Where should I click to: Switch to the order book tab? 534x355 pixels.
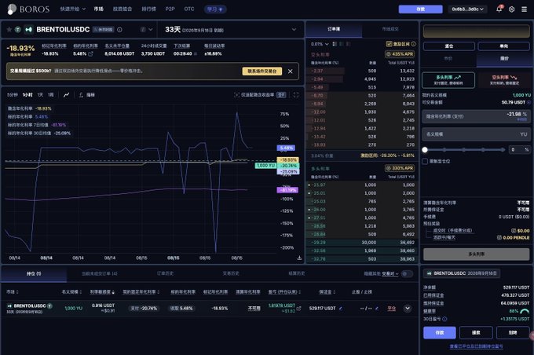point(334,29)
